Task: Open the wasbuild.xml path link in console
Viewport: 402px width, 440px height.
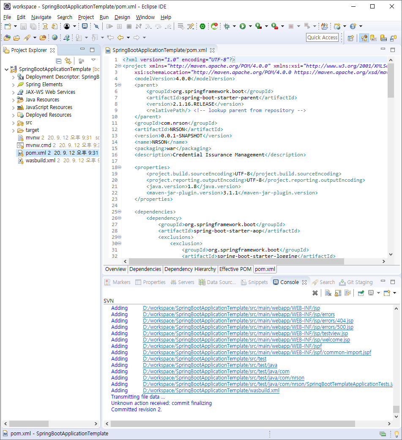Action: click(211, 391)
